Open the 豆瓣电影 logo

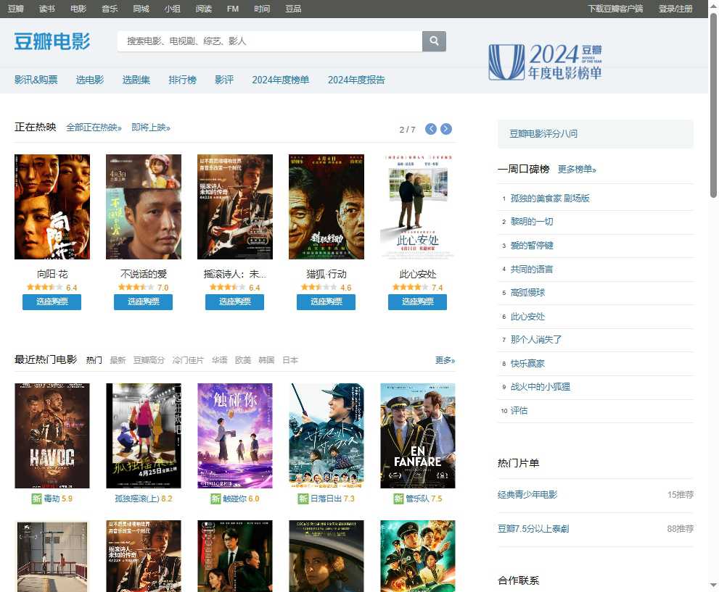click(x=52, y=41)
